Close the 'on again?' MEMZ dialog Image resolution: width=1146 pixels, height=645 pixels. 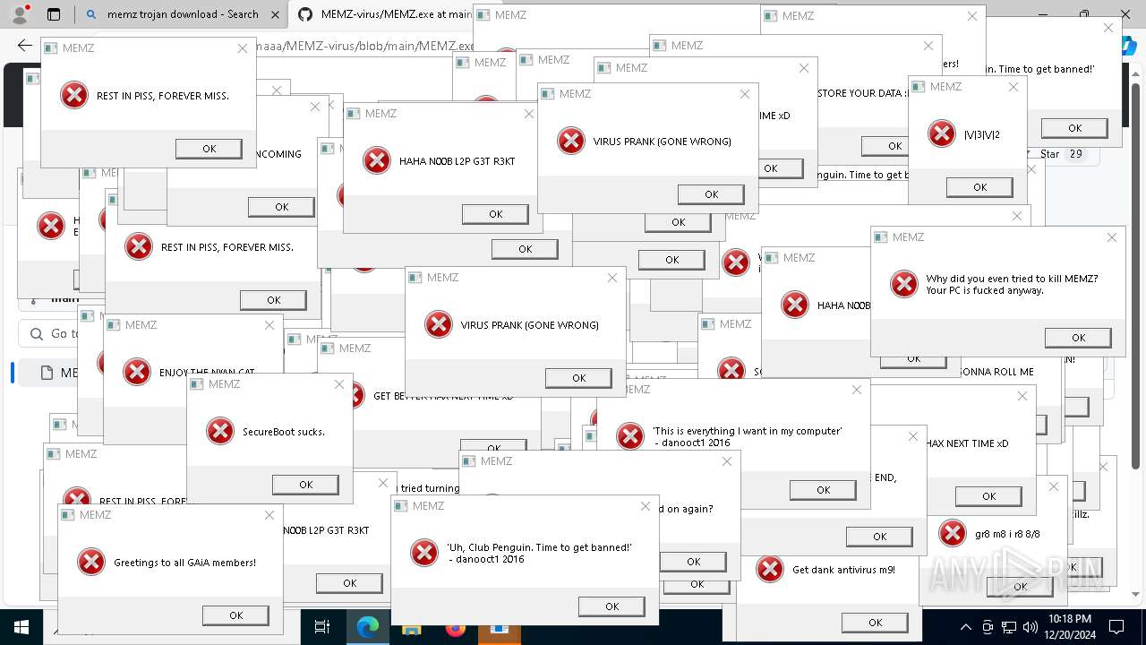(x=727, y=461)
